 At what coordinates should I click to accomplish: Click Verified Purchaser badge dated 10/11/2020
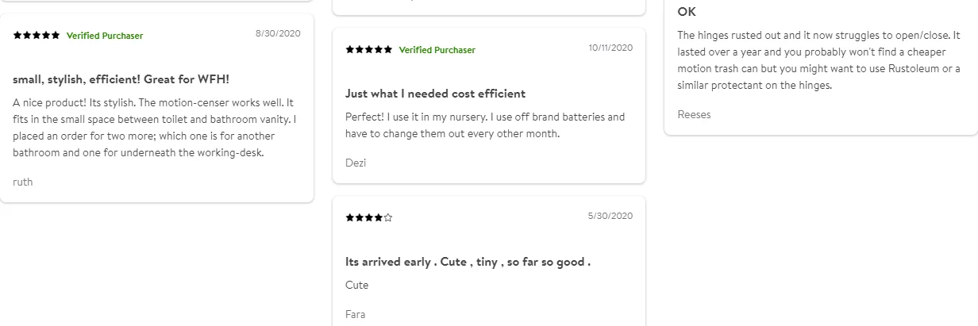point(437,50)
